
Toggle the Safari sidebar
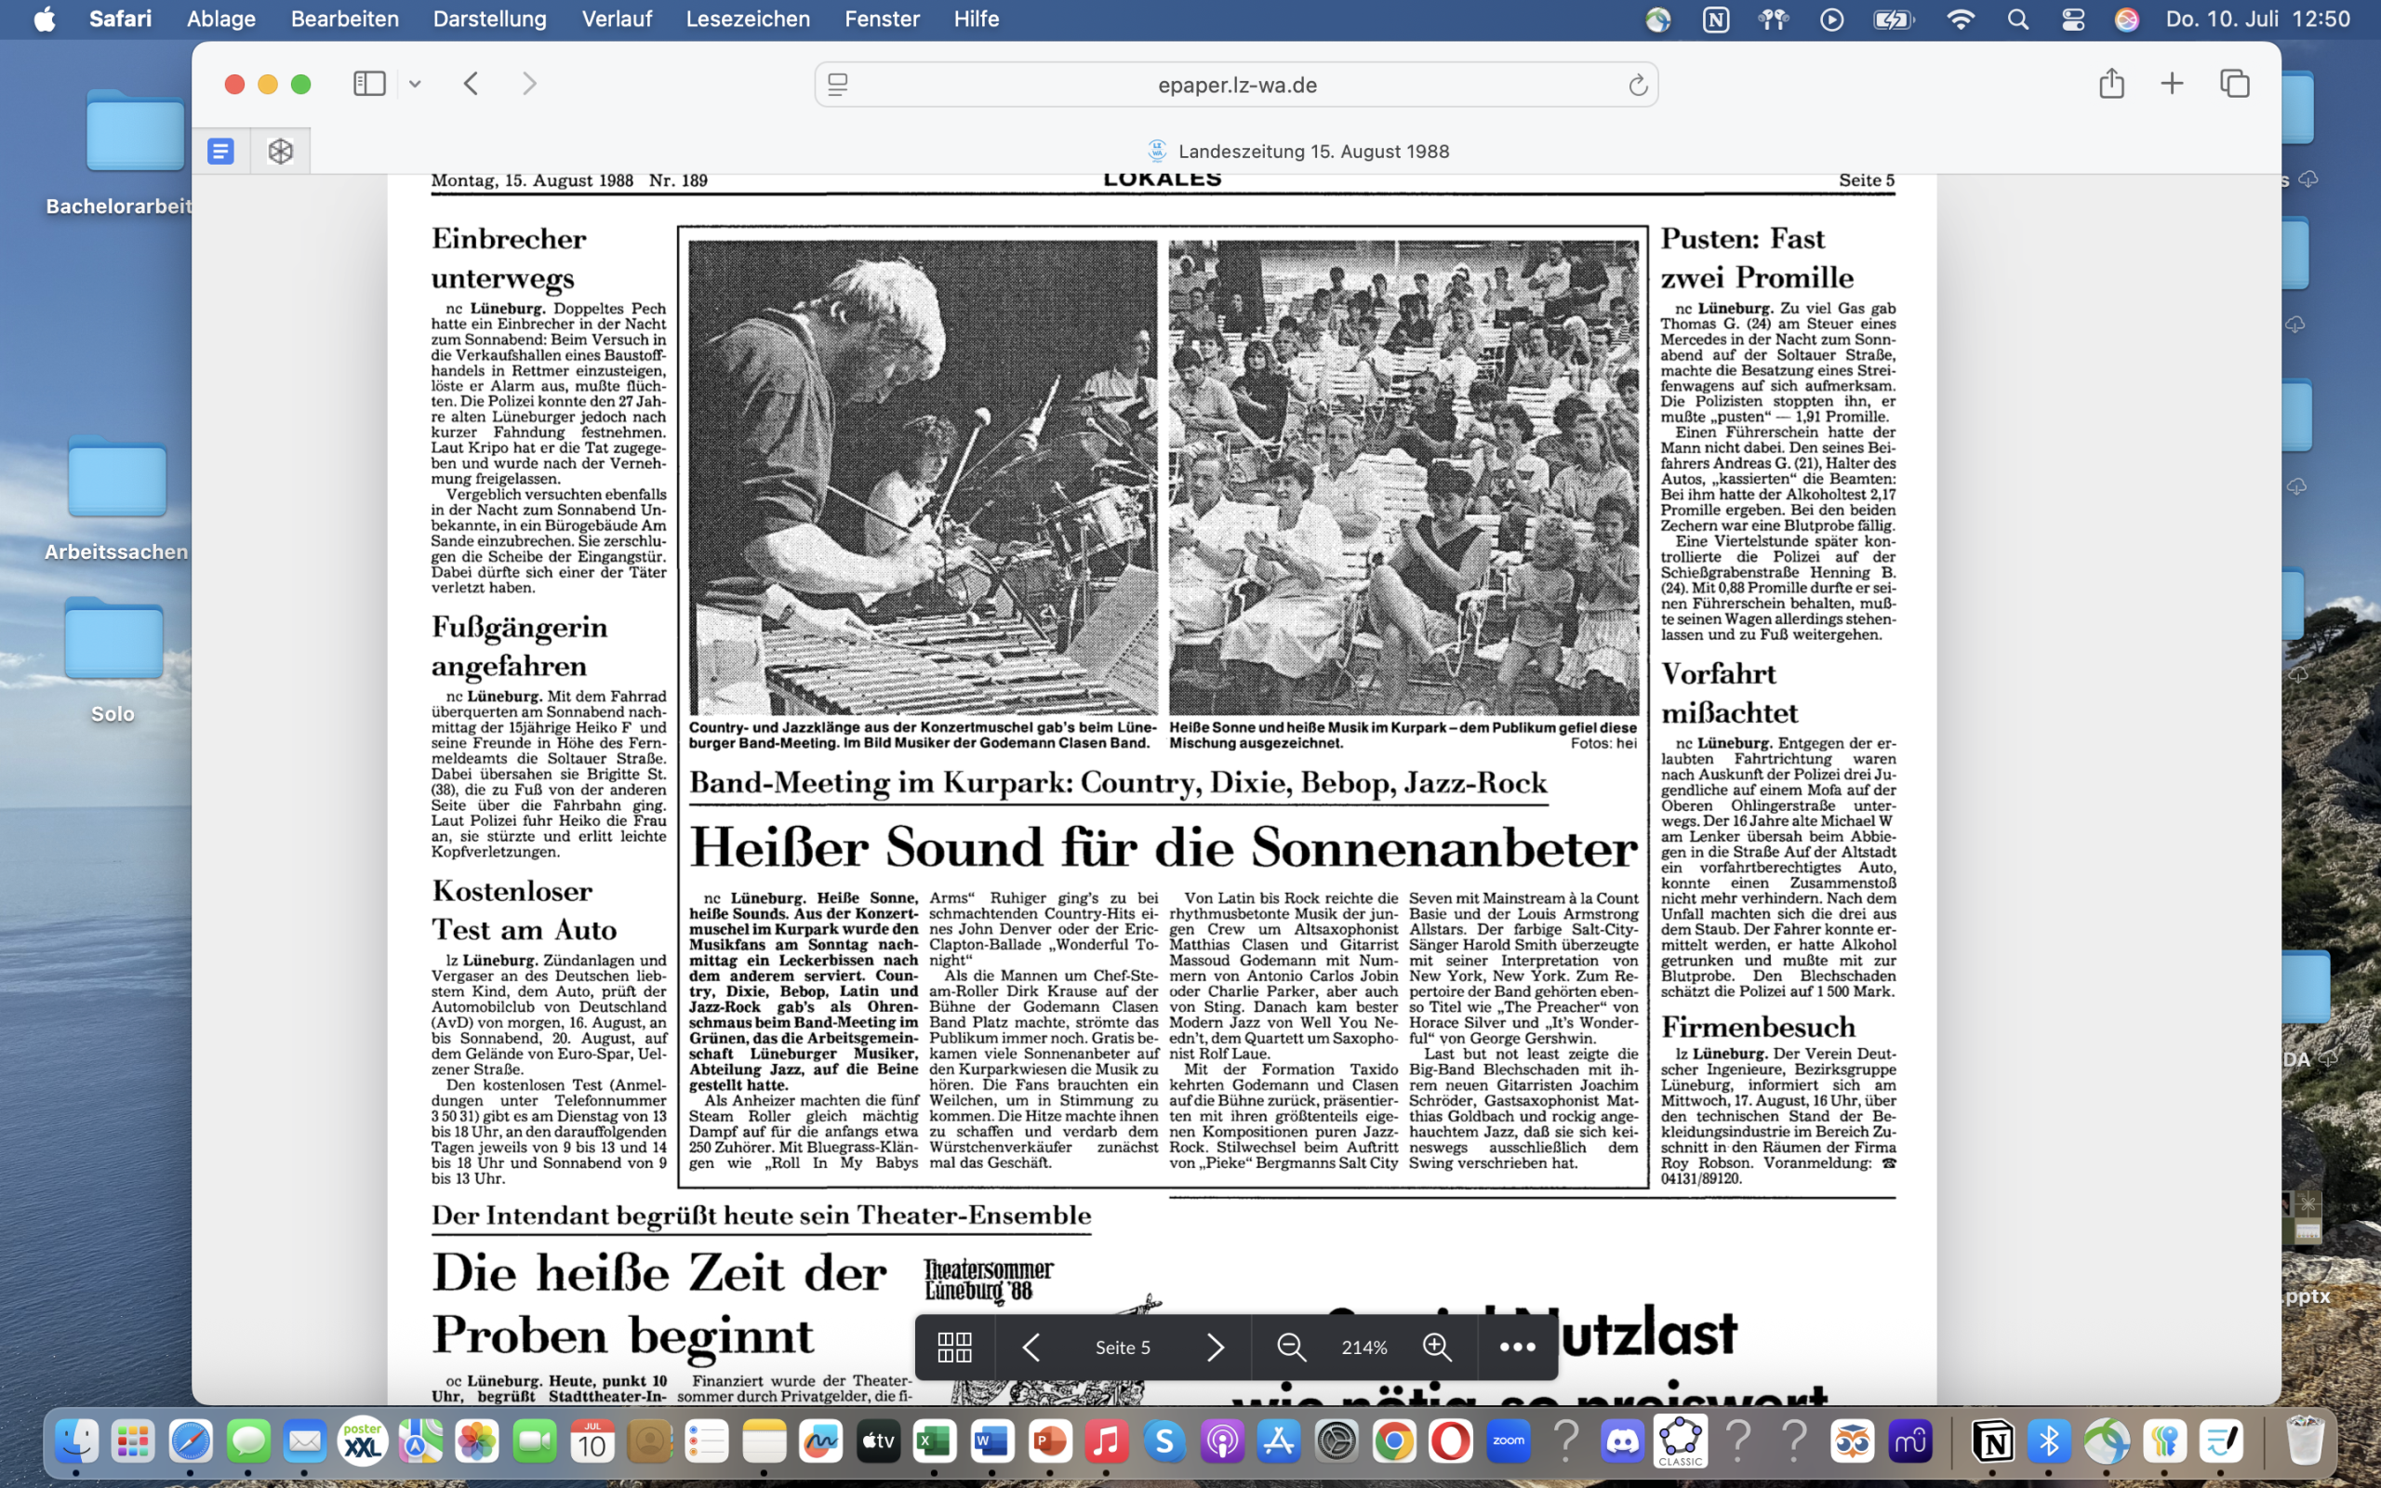[x=369, y=84]
